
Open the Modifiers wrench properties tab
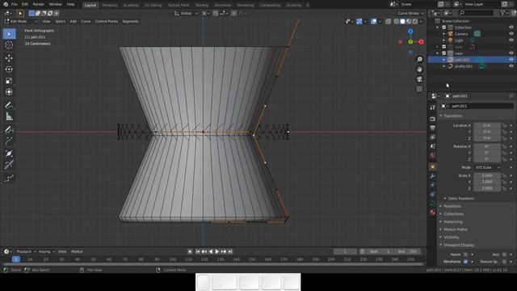click(433, 176)
